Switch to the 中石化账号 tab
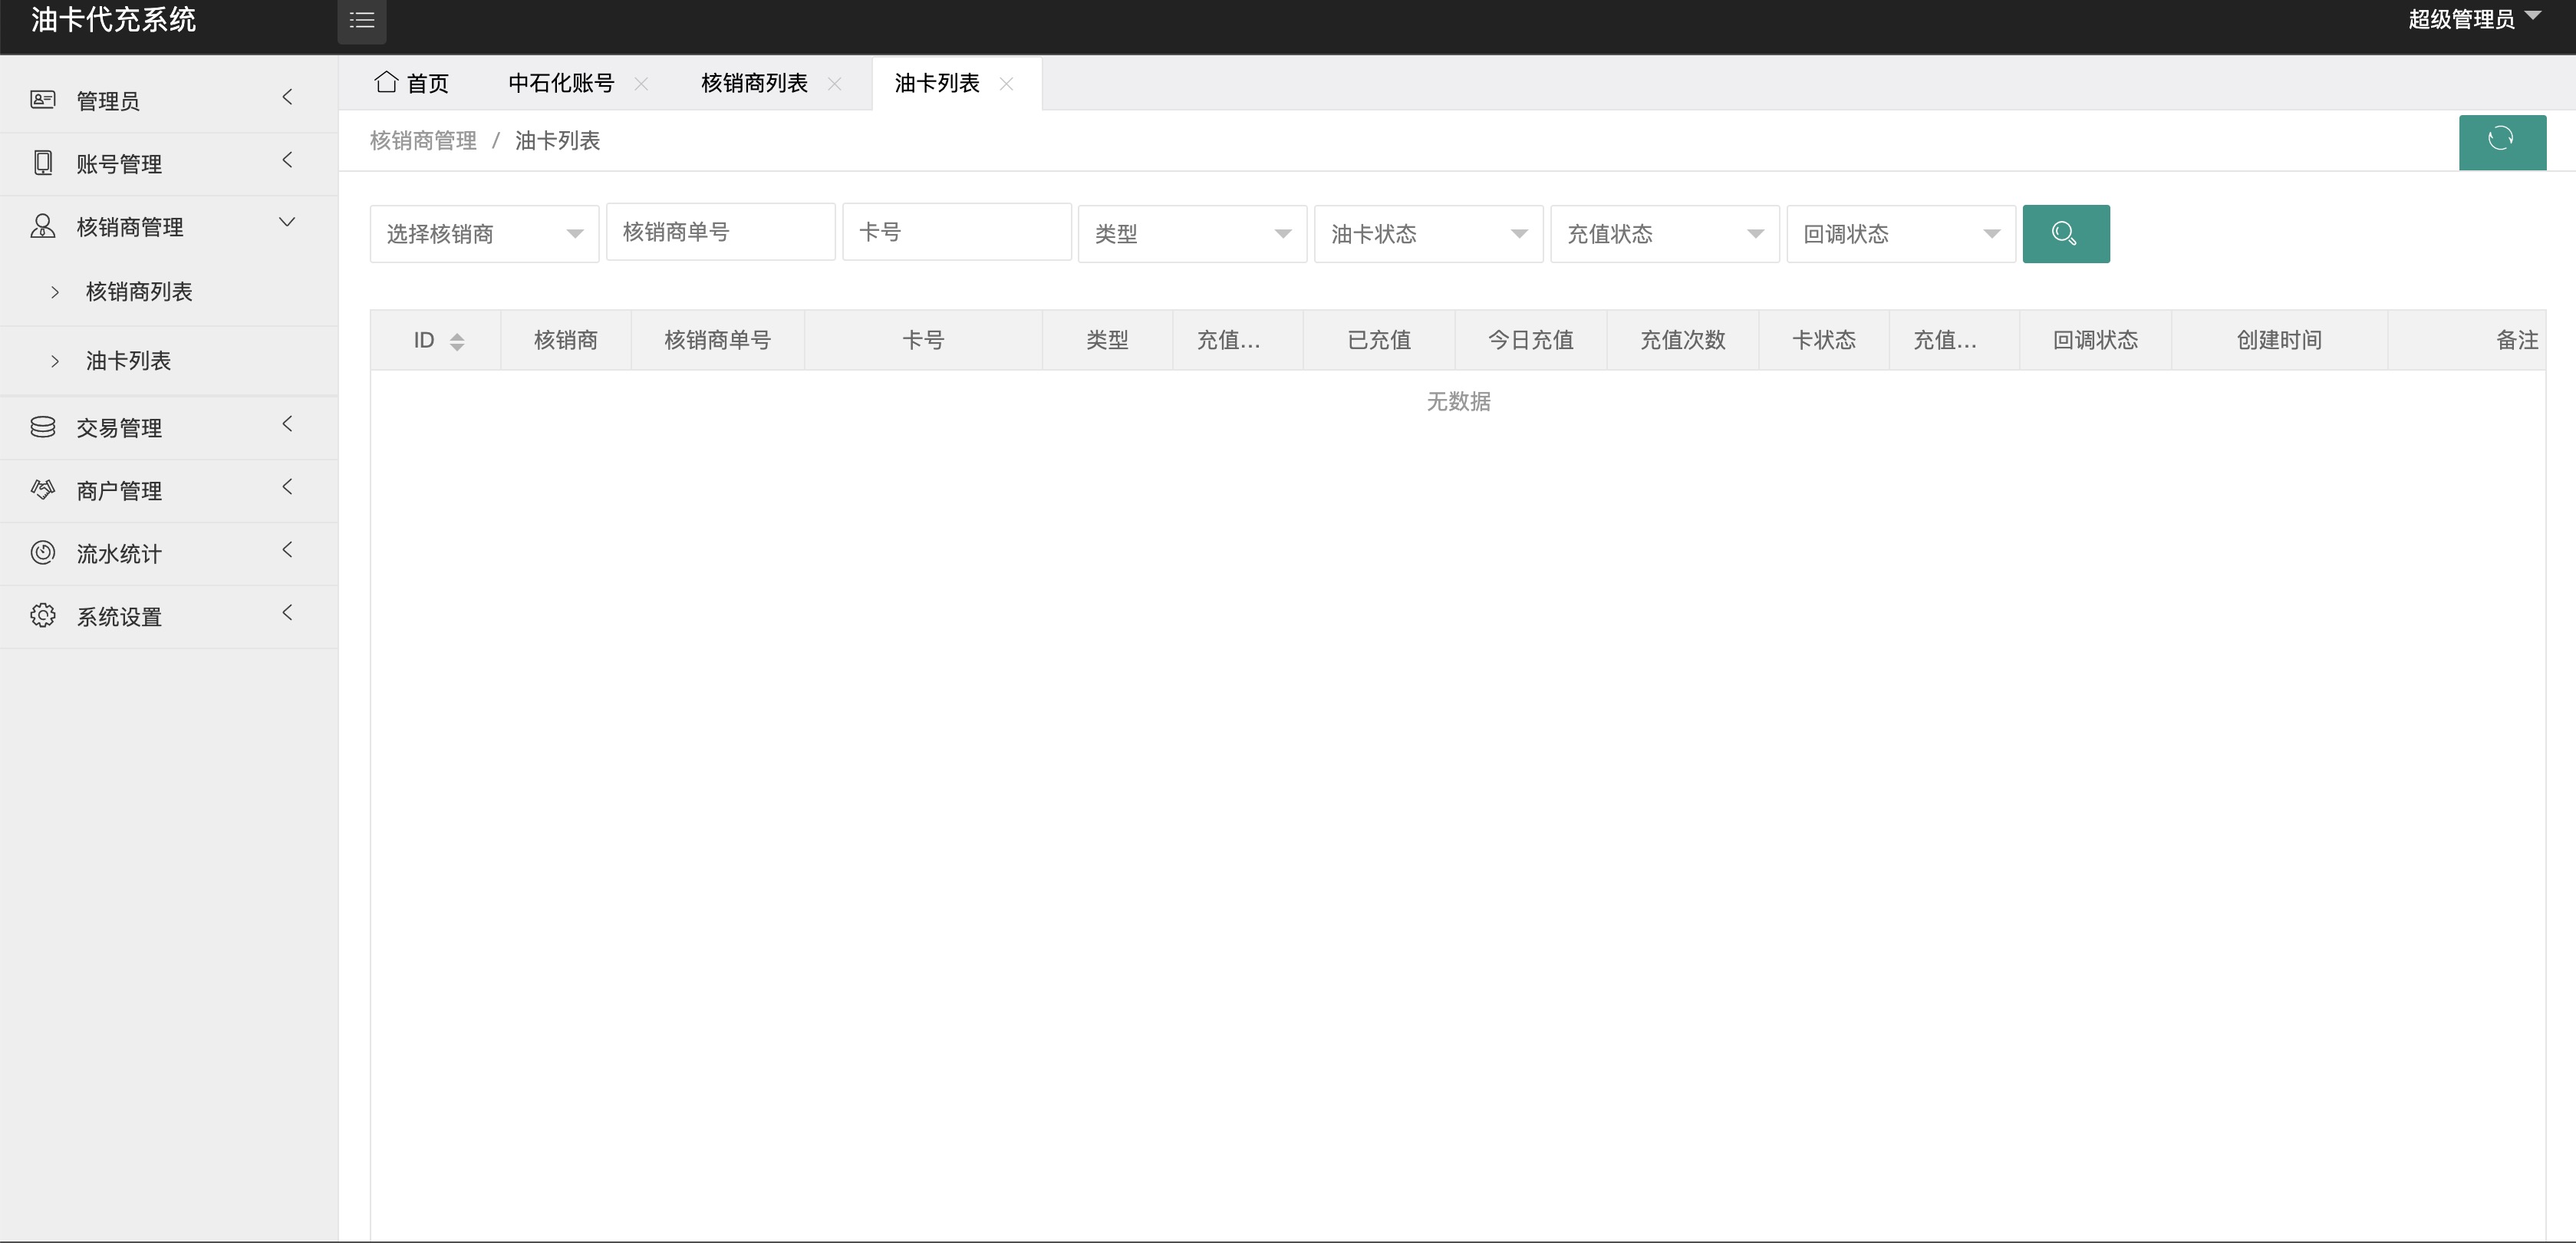The image size is (2576, 1243). [x=561, y=83]
